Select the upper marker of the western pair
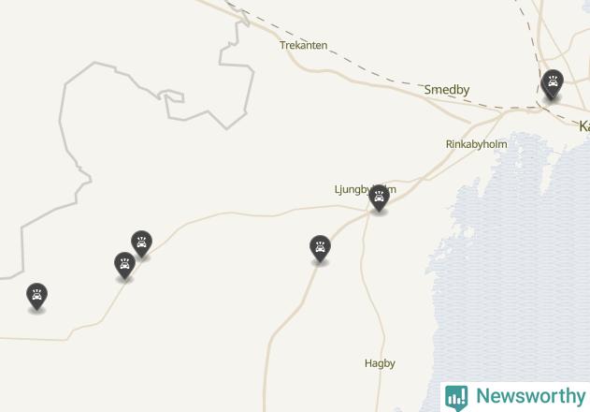Viewport: 590px width, 412px height. [141, 243]
